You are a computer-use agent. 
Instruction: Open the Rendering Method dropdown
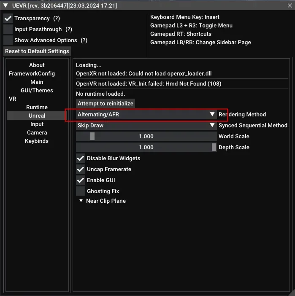pyautogui.click(x=146, y=114)
